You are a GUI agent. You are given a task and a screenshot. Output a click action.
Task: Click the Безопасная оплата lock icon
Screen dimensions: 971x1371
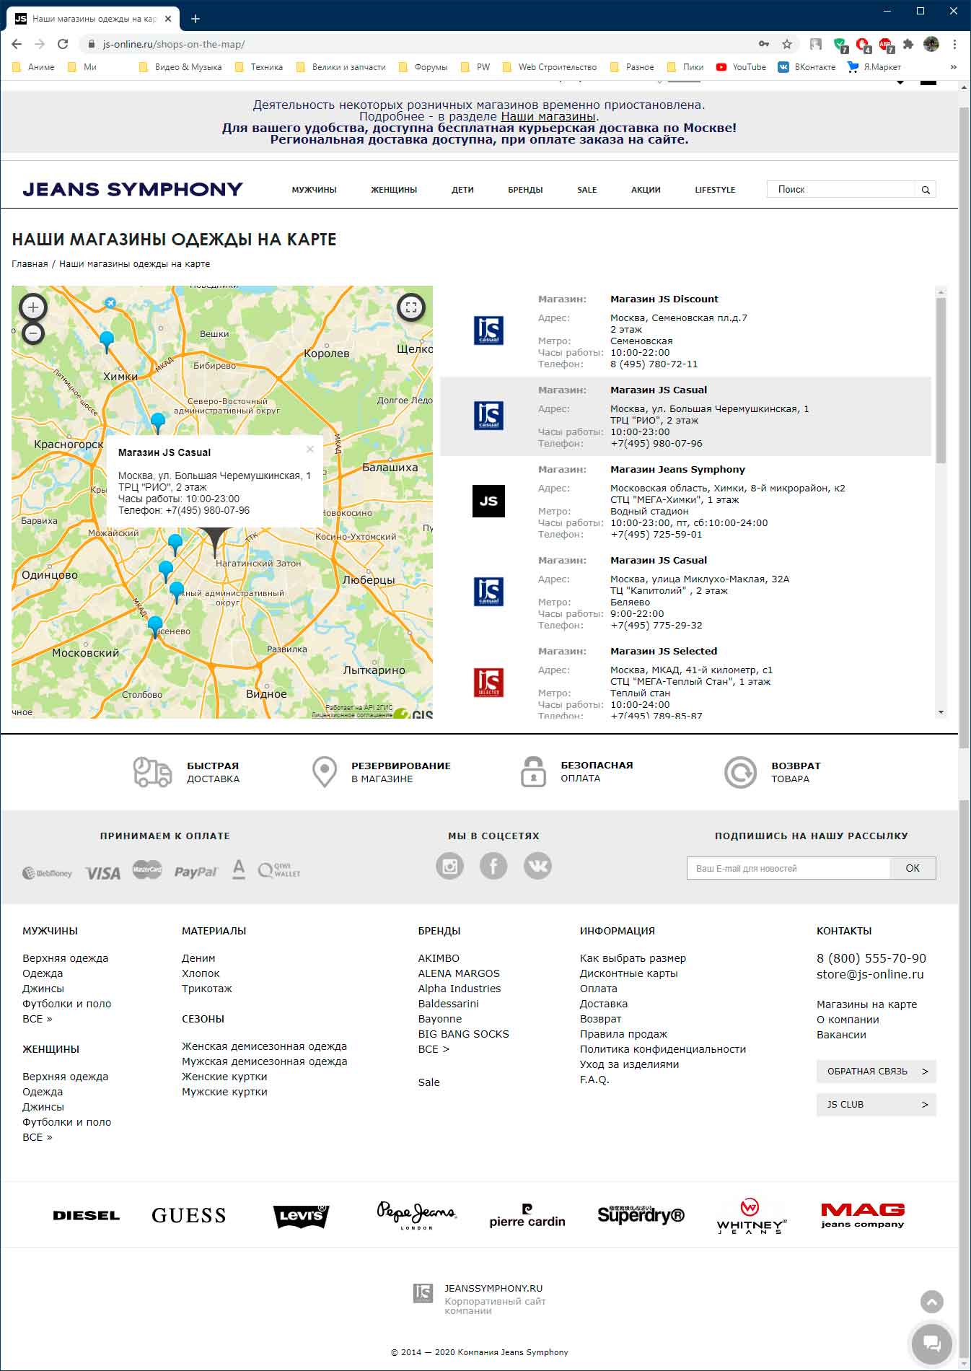tap(533, 771)
